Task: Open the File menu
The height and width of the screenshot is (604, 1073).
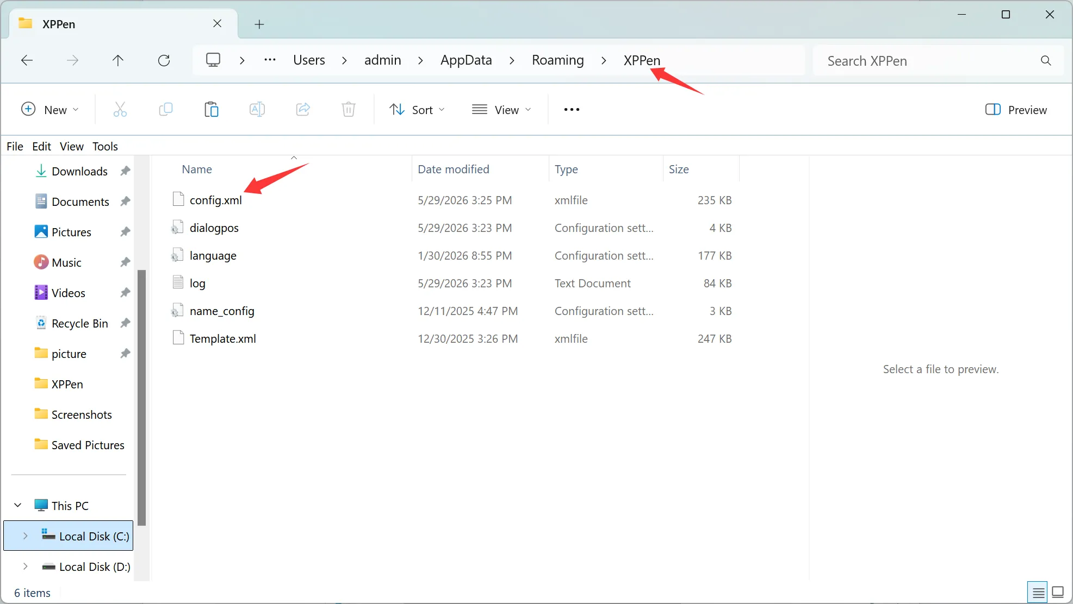Action: pyautogui.click(x=15, y=146)
